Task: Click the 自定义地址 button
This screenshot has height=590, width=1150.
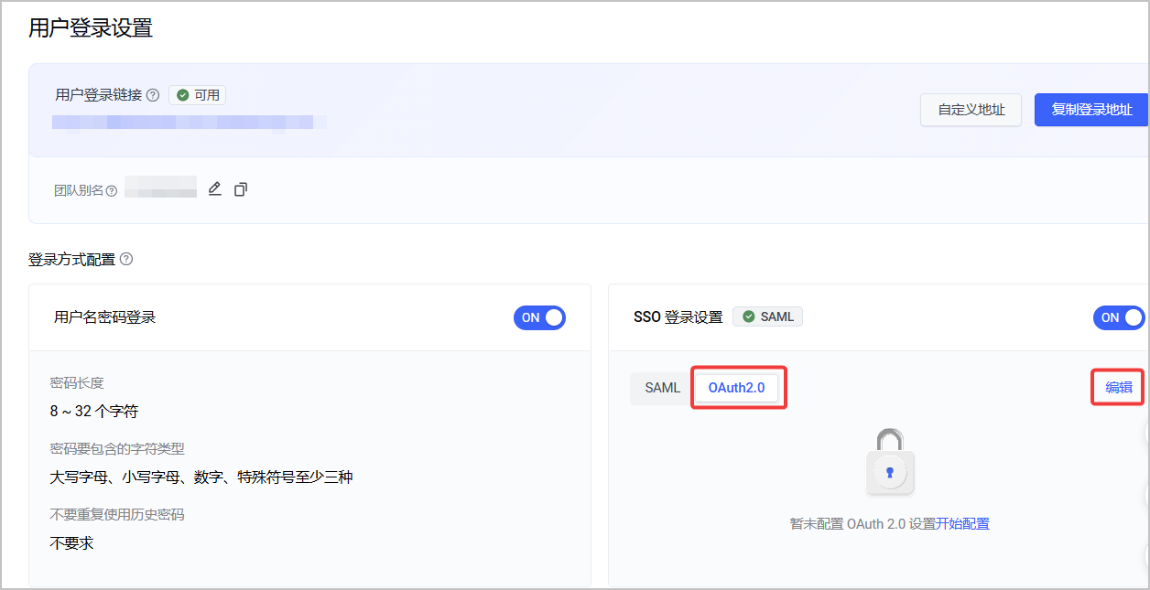Action: [x=971, y=110]
